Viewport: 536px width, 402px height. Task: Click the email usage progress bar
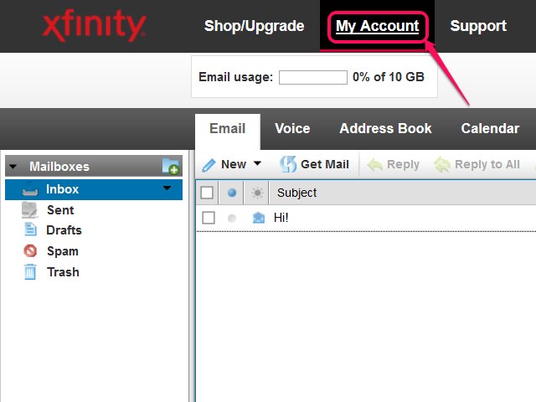(x=312, y=77)
